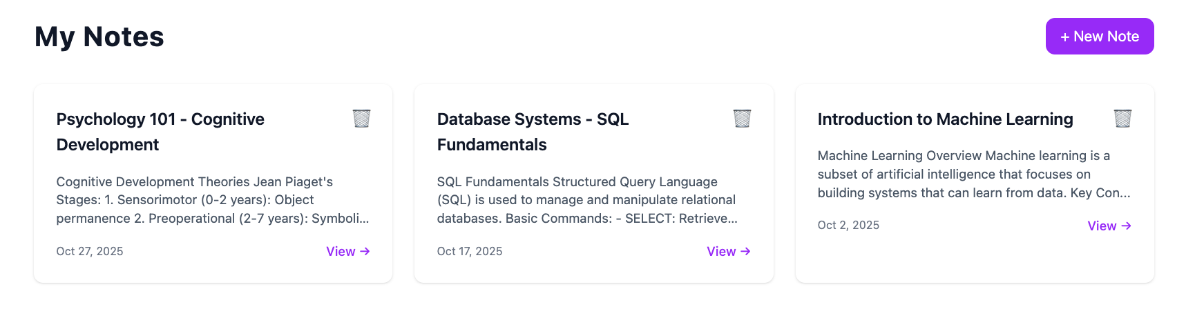Click the arrow beside View on Psychology card
This screenshot has width=1195, height=309.
pyautogui.click(x=365, y=252)
